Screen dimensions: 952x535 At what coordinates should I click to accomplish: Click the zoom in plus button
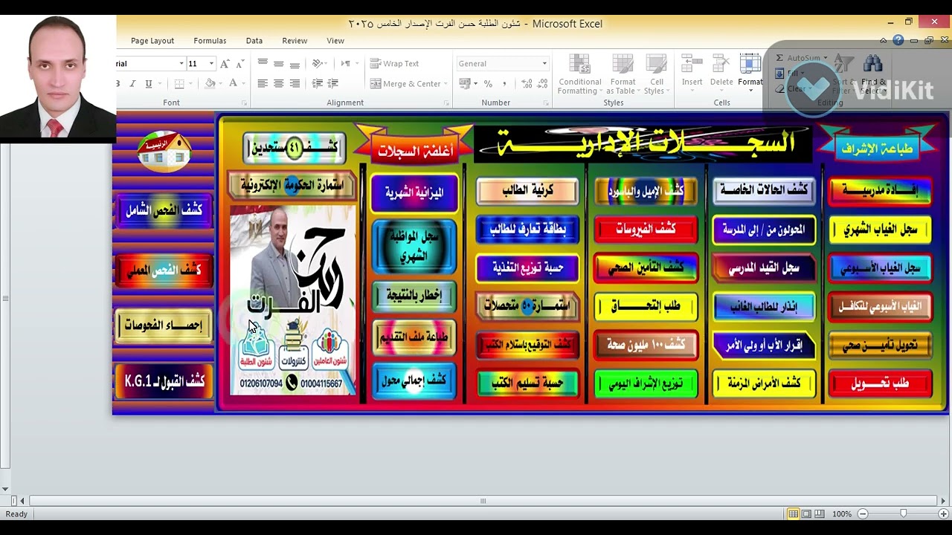tap(942, 513)
